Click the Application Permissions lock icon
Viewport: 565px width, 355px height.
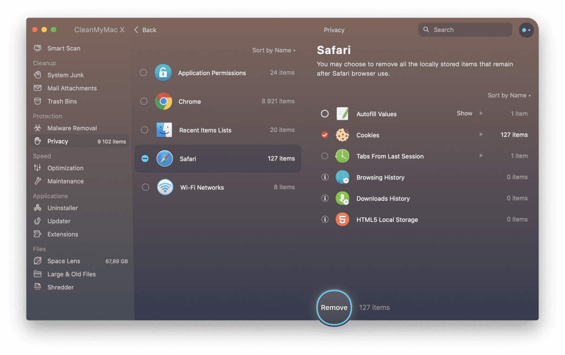(163, 72)
